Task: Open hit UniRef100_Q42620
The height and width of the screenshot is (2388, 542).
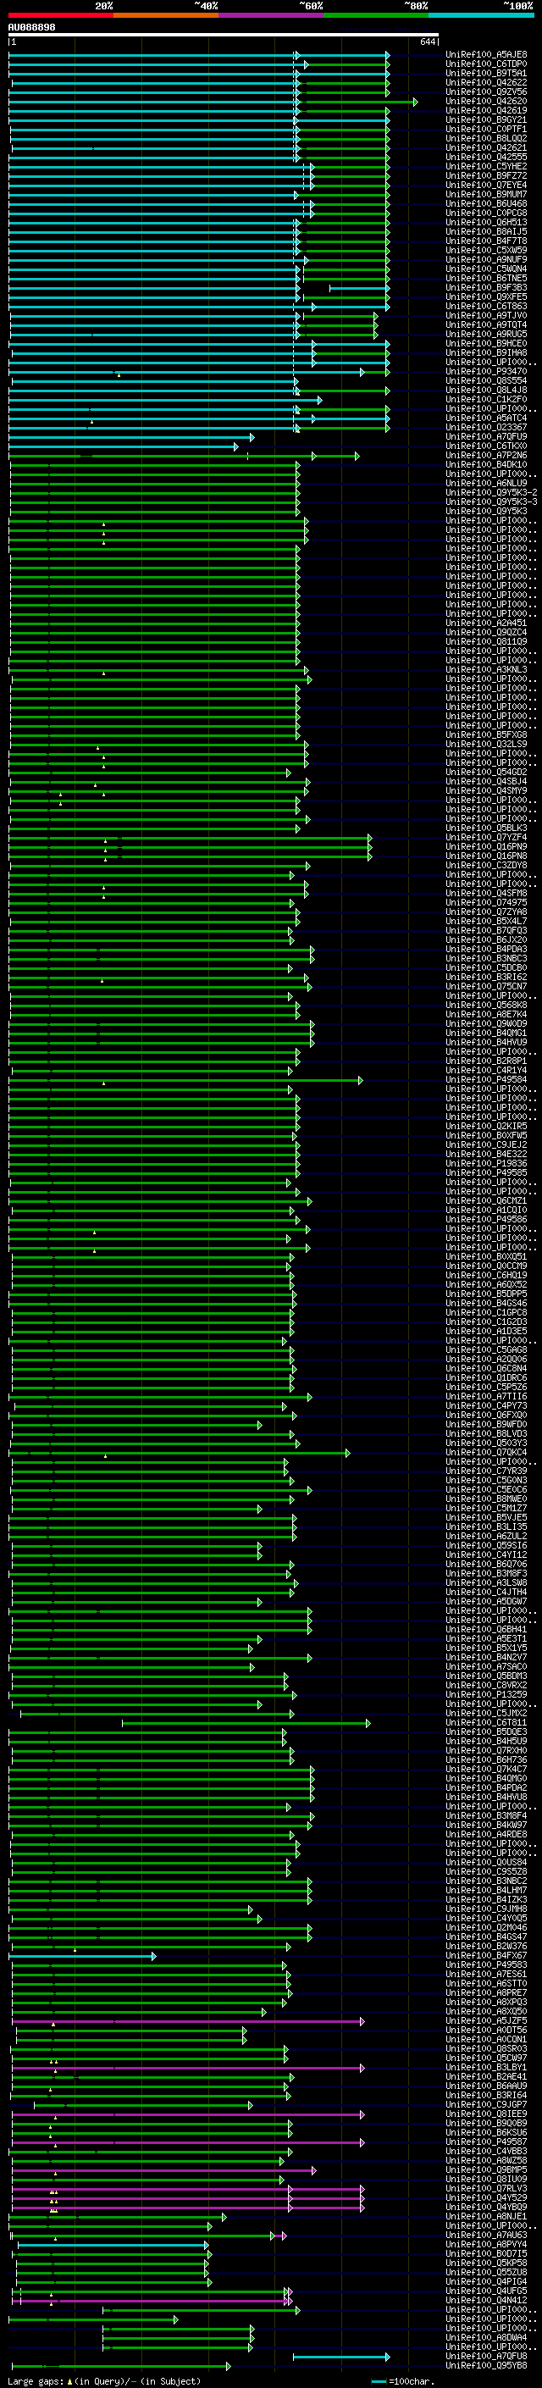Action: click(x=486, y=101)
